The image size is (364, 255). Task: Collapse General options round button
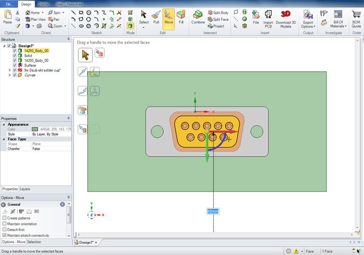[x=62, y=205]
